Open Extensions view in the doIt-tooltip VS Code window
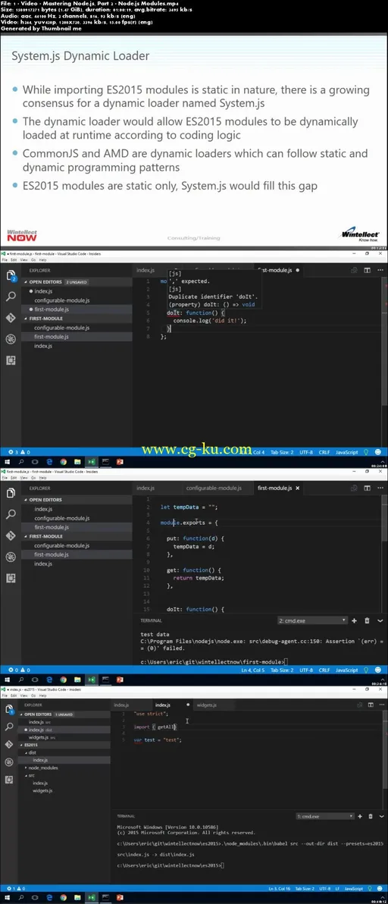The image size is (388, 904). [11, 360]
